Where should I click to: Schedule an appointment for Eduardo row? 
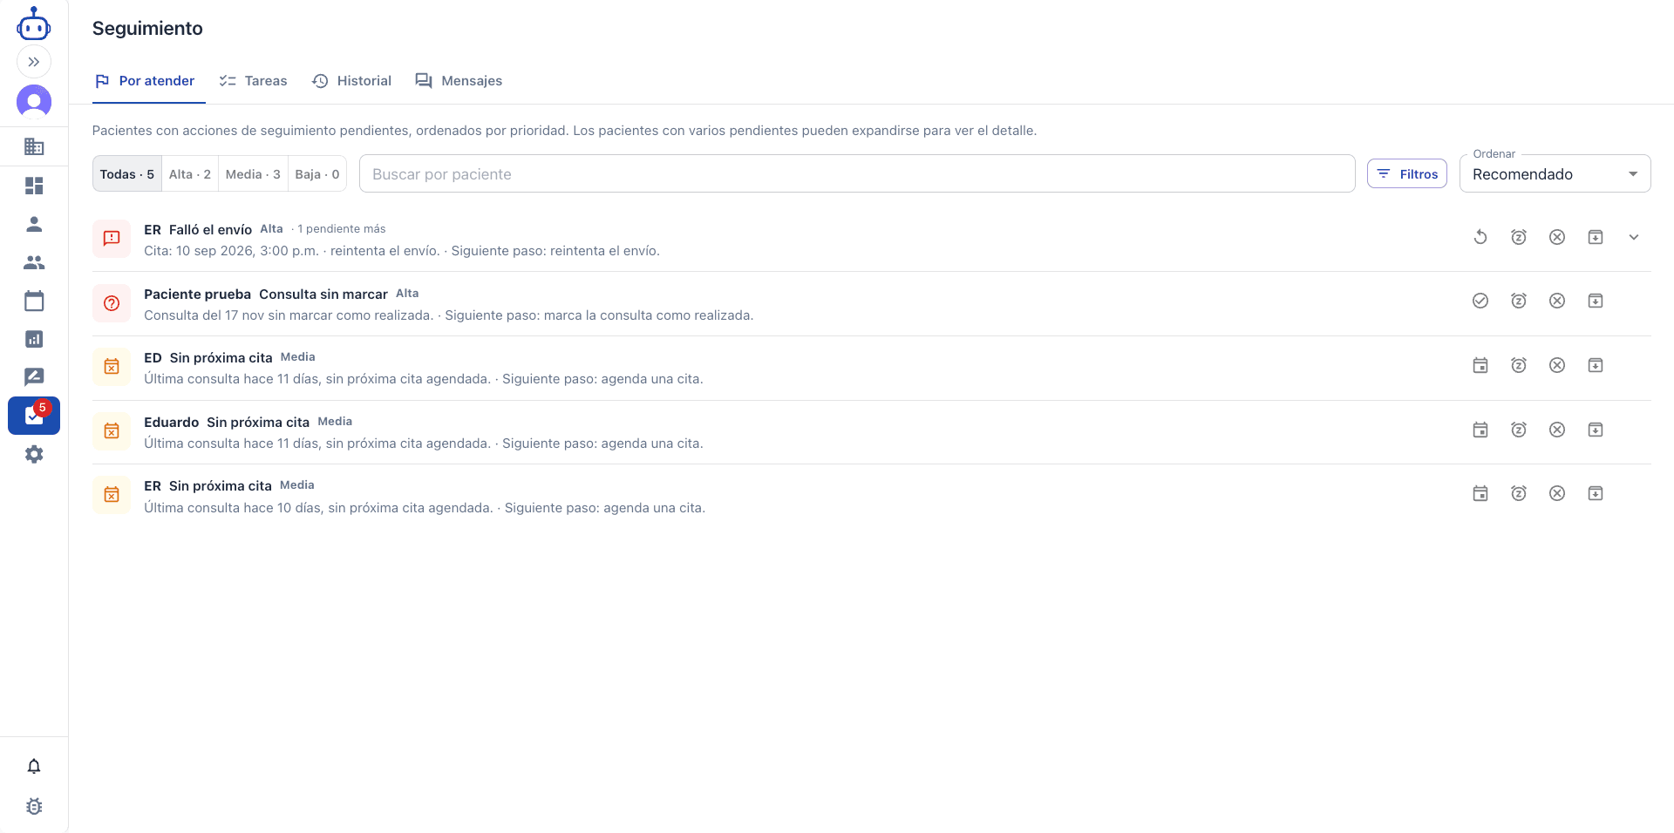click(x=1480, y=430)
